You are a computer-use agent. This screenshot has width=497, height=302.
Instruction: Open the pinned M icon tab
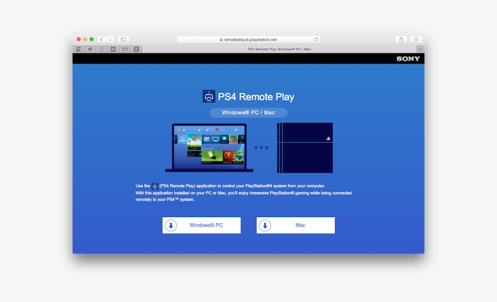[113, 49]
